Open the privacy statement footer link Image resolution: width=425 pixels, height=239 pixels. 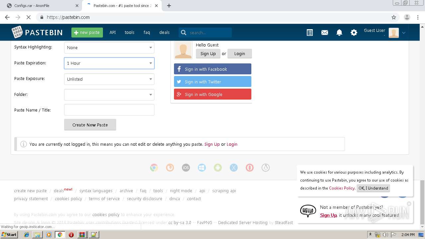point(31,199)
